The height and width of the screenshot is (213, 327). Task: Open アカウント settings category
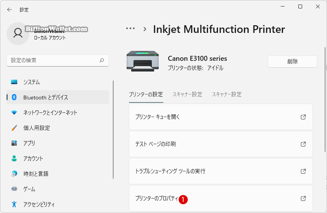58,158
